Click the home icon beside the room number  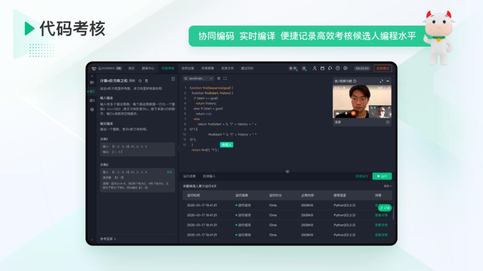(99, 68)
